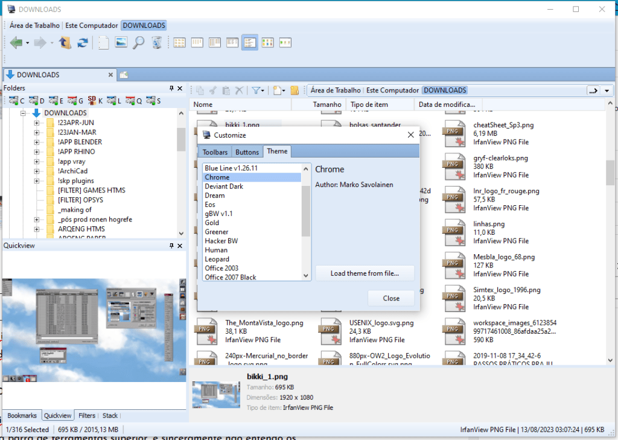Click the recycle bin toolbar icon
The image size is (618, 440).
point(157,42)
